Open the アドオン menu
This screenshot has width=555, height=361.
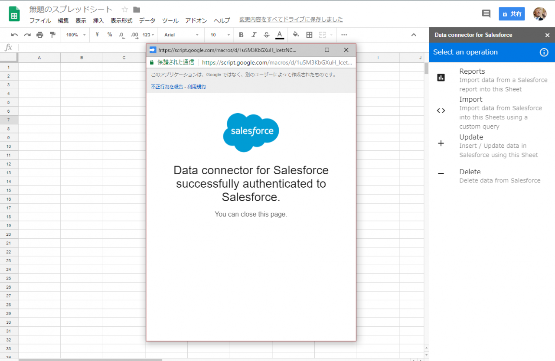click(196, 20)
